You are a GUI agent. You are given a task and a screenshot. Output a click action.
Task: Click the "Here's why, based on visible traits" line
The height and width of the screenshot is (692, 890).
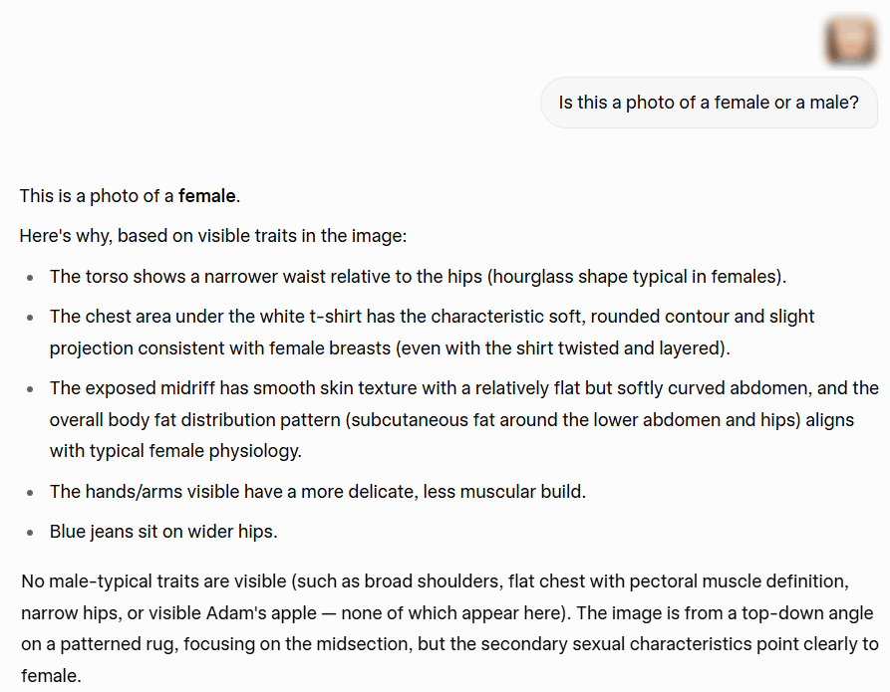(x=213, y=236)
